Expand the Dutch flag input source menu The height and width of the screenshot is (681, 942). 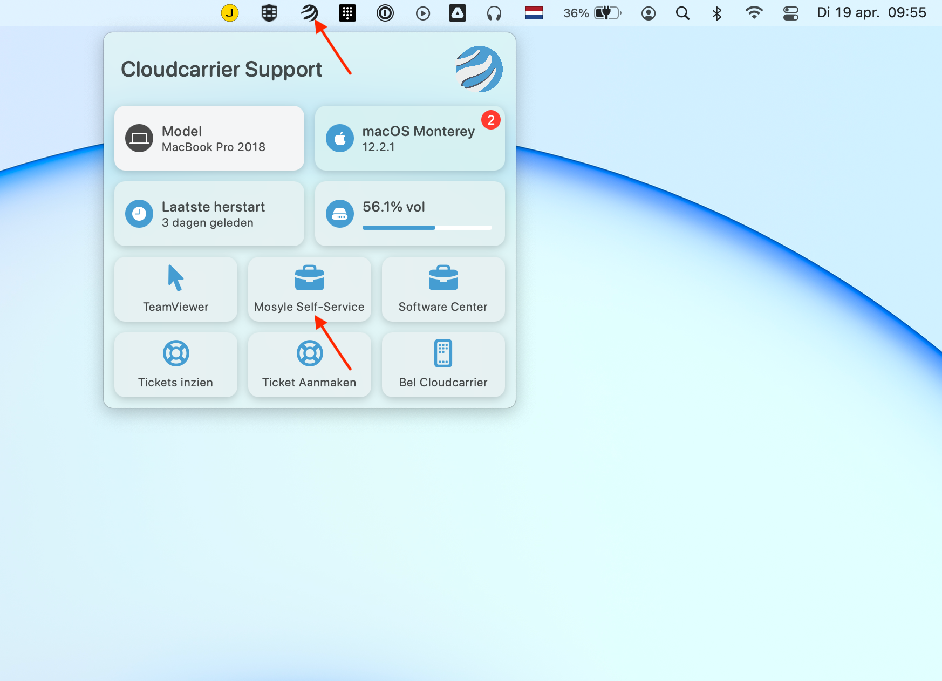click(534, 13)
